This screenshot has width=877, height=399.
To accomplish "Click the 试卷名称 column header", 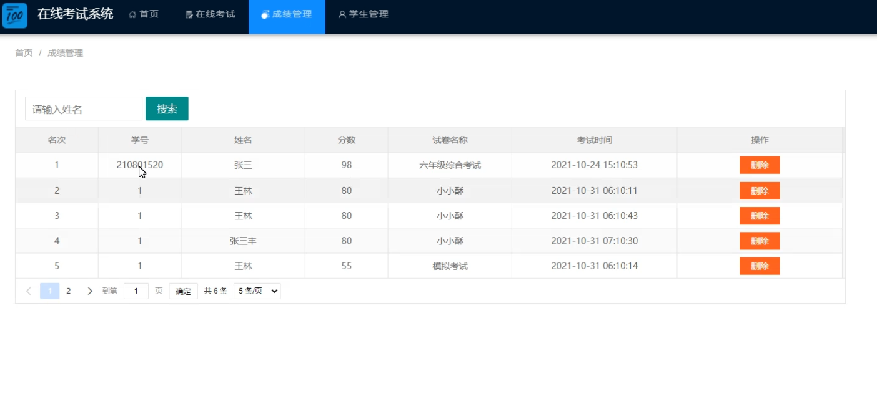I will (x=450, y=140).
